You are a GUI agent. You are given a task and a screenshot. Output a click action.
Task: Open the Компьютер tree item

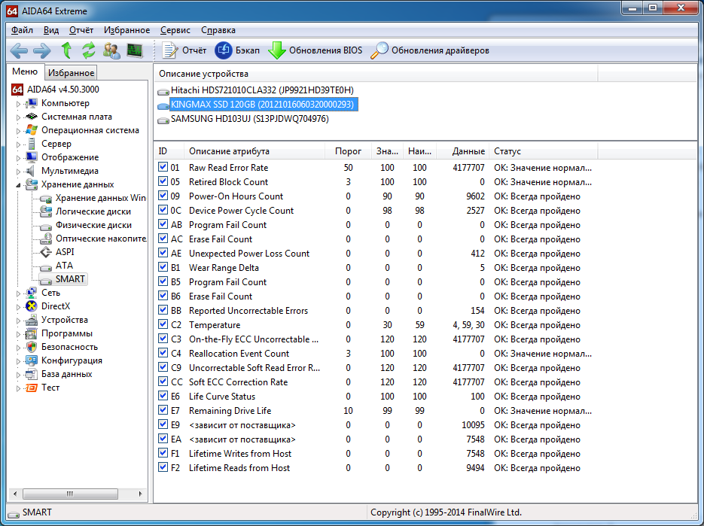[x=65, y=103]
